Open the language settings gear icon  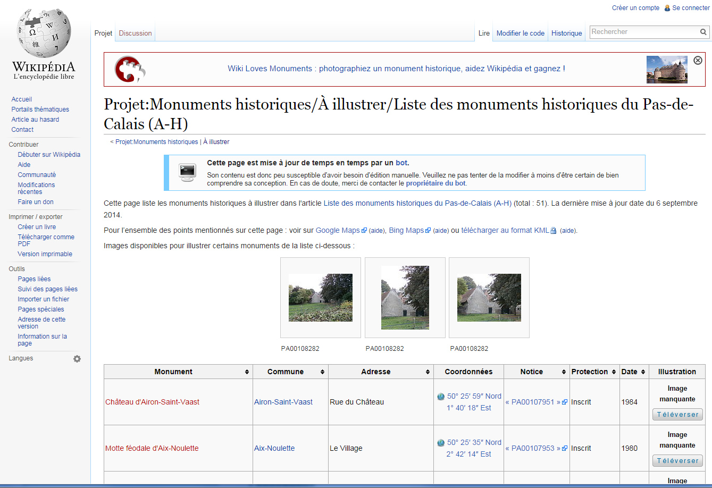click(x=77, y=359)
